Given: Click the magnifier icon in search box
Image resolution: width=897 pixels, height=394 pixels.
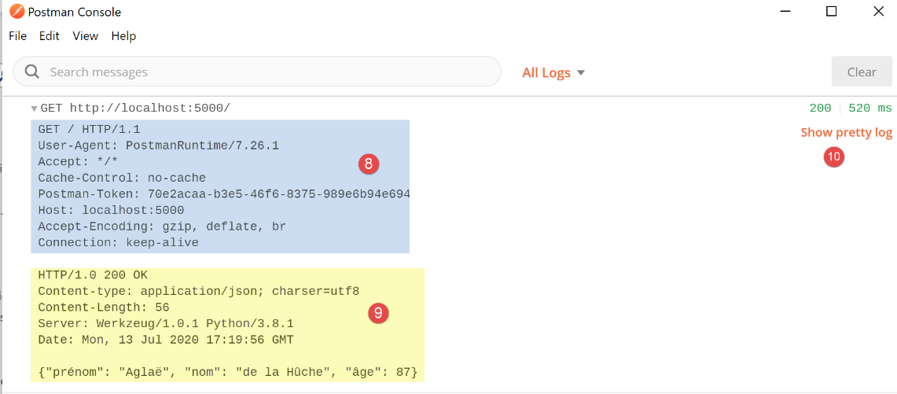Looking at the screenshot, I should 32,72.
